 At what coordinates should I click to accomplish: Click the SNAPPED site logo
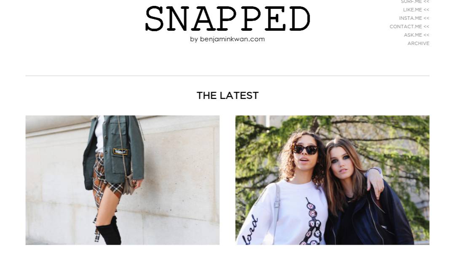(228, 19)
